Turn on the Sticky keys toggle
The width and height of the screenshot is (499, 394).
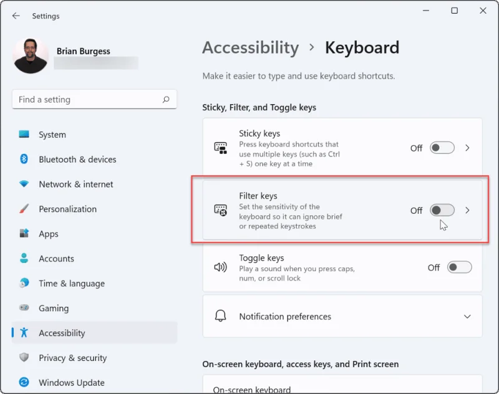click(x=442, y=148)
